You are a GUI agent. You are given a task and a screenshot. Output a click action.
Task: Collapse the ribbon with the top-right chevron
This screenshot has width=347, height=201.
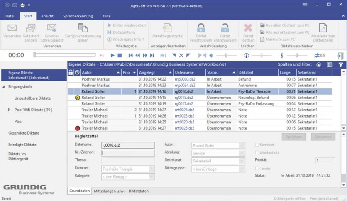point(343,16)
